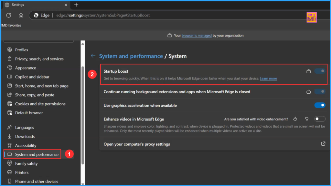
Task: Click the sidebar scrollbar thumb
Action: pyautogui.click(x=83, y=115)
